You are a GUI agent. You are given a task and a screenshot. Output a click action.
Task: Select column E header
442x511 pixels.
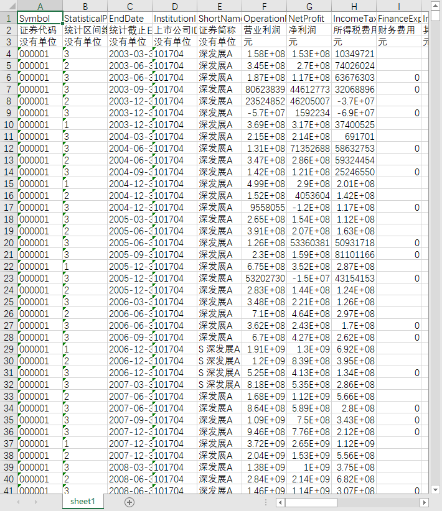pos(219,6)
